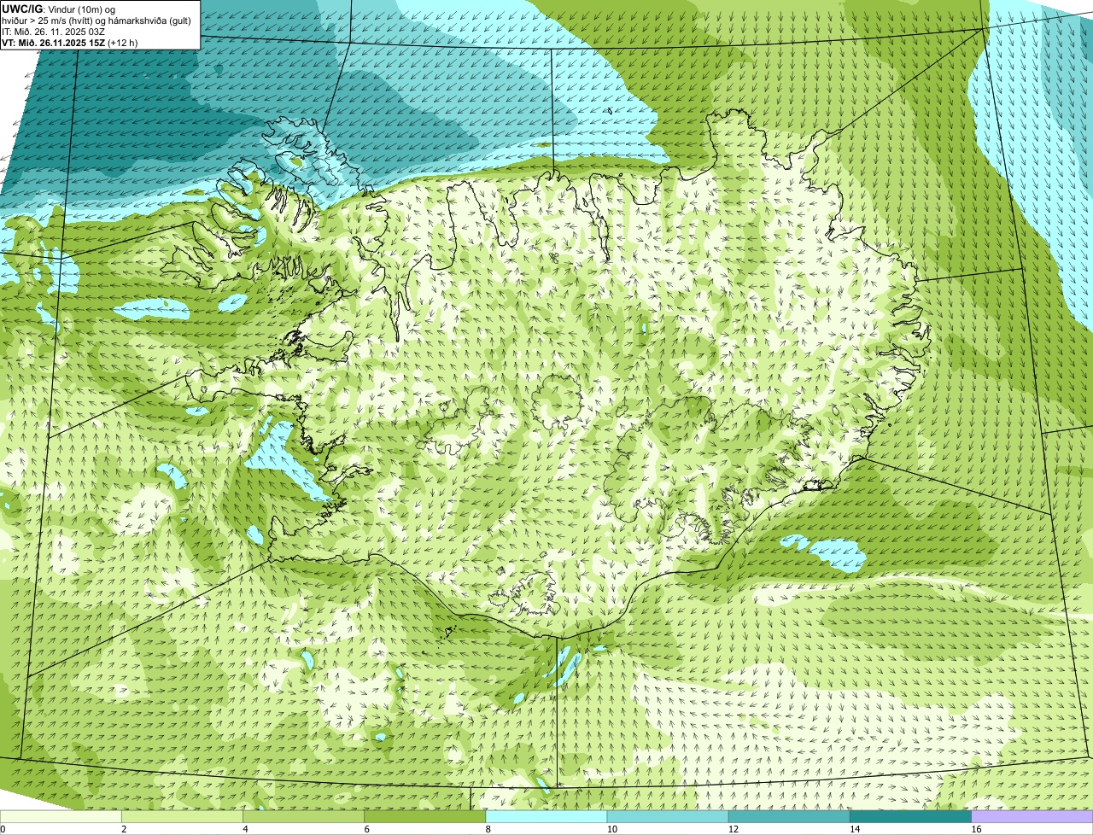This screenshot has height=835, width=1093.
Task: Pick the 10–12 m/s turquoise legend segment
Action: (668, 816)
